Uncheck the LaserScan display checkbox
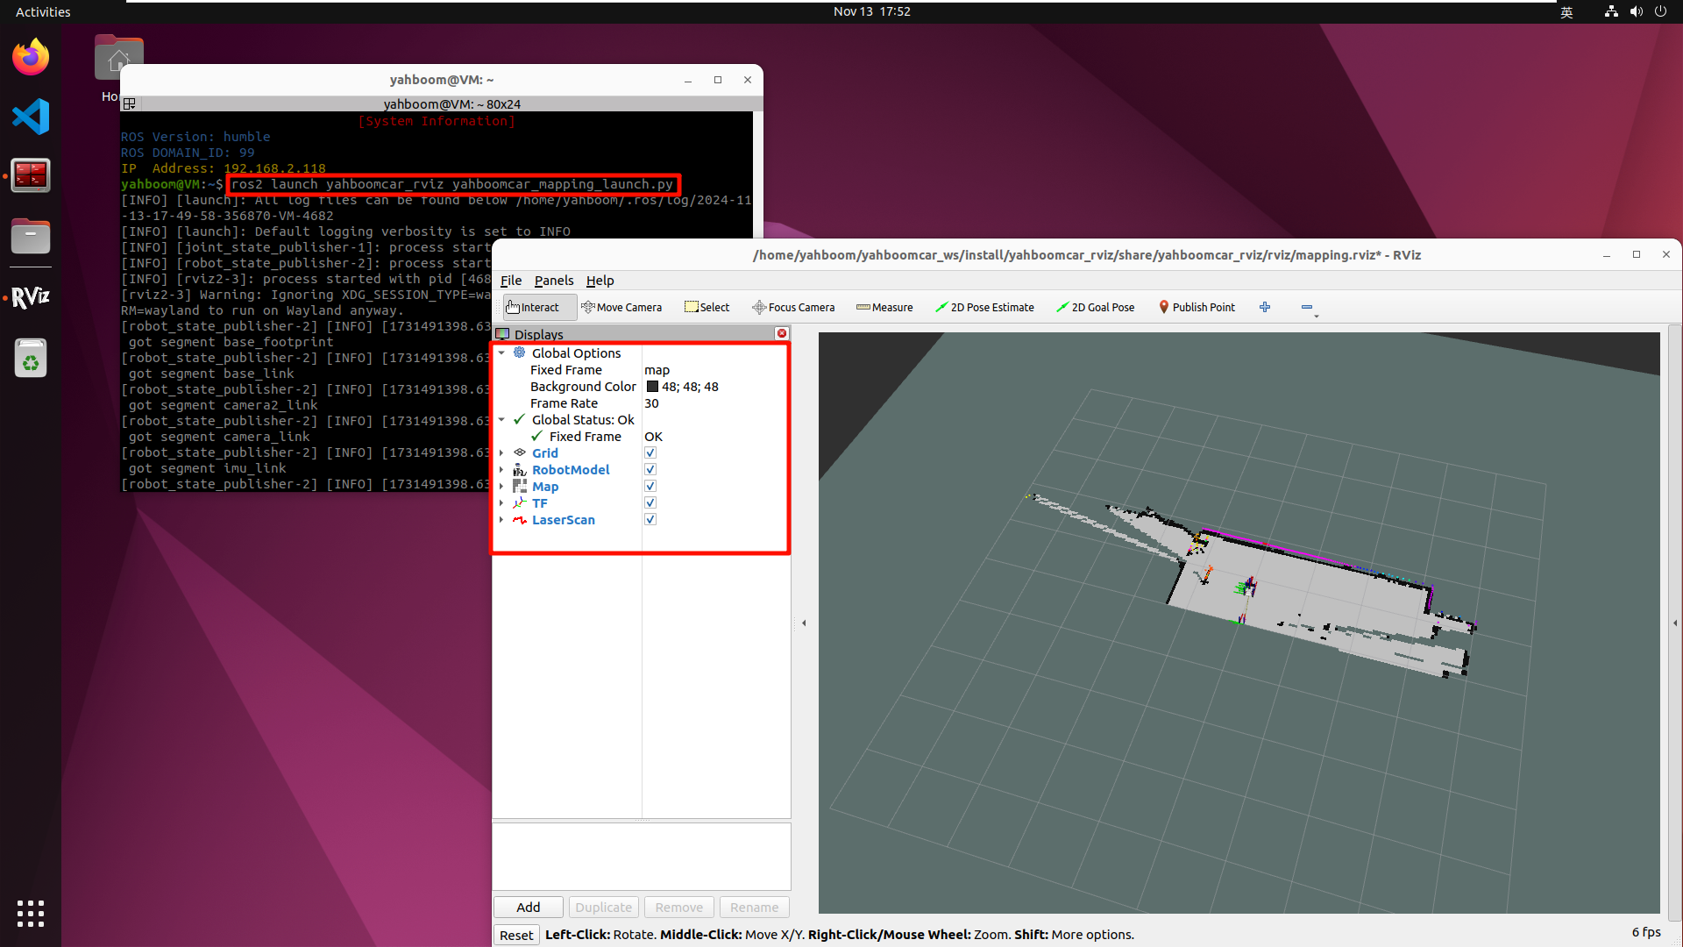This screenshot has height=947, width=1683. (650, 519)
